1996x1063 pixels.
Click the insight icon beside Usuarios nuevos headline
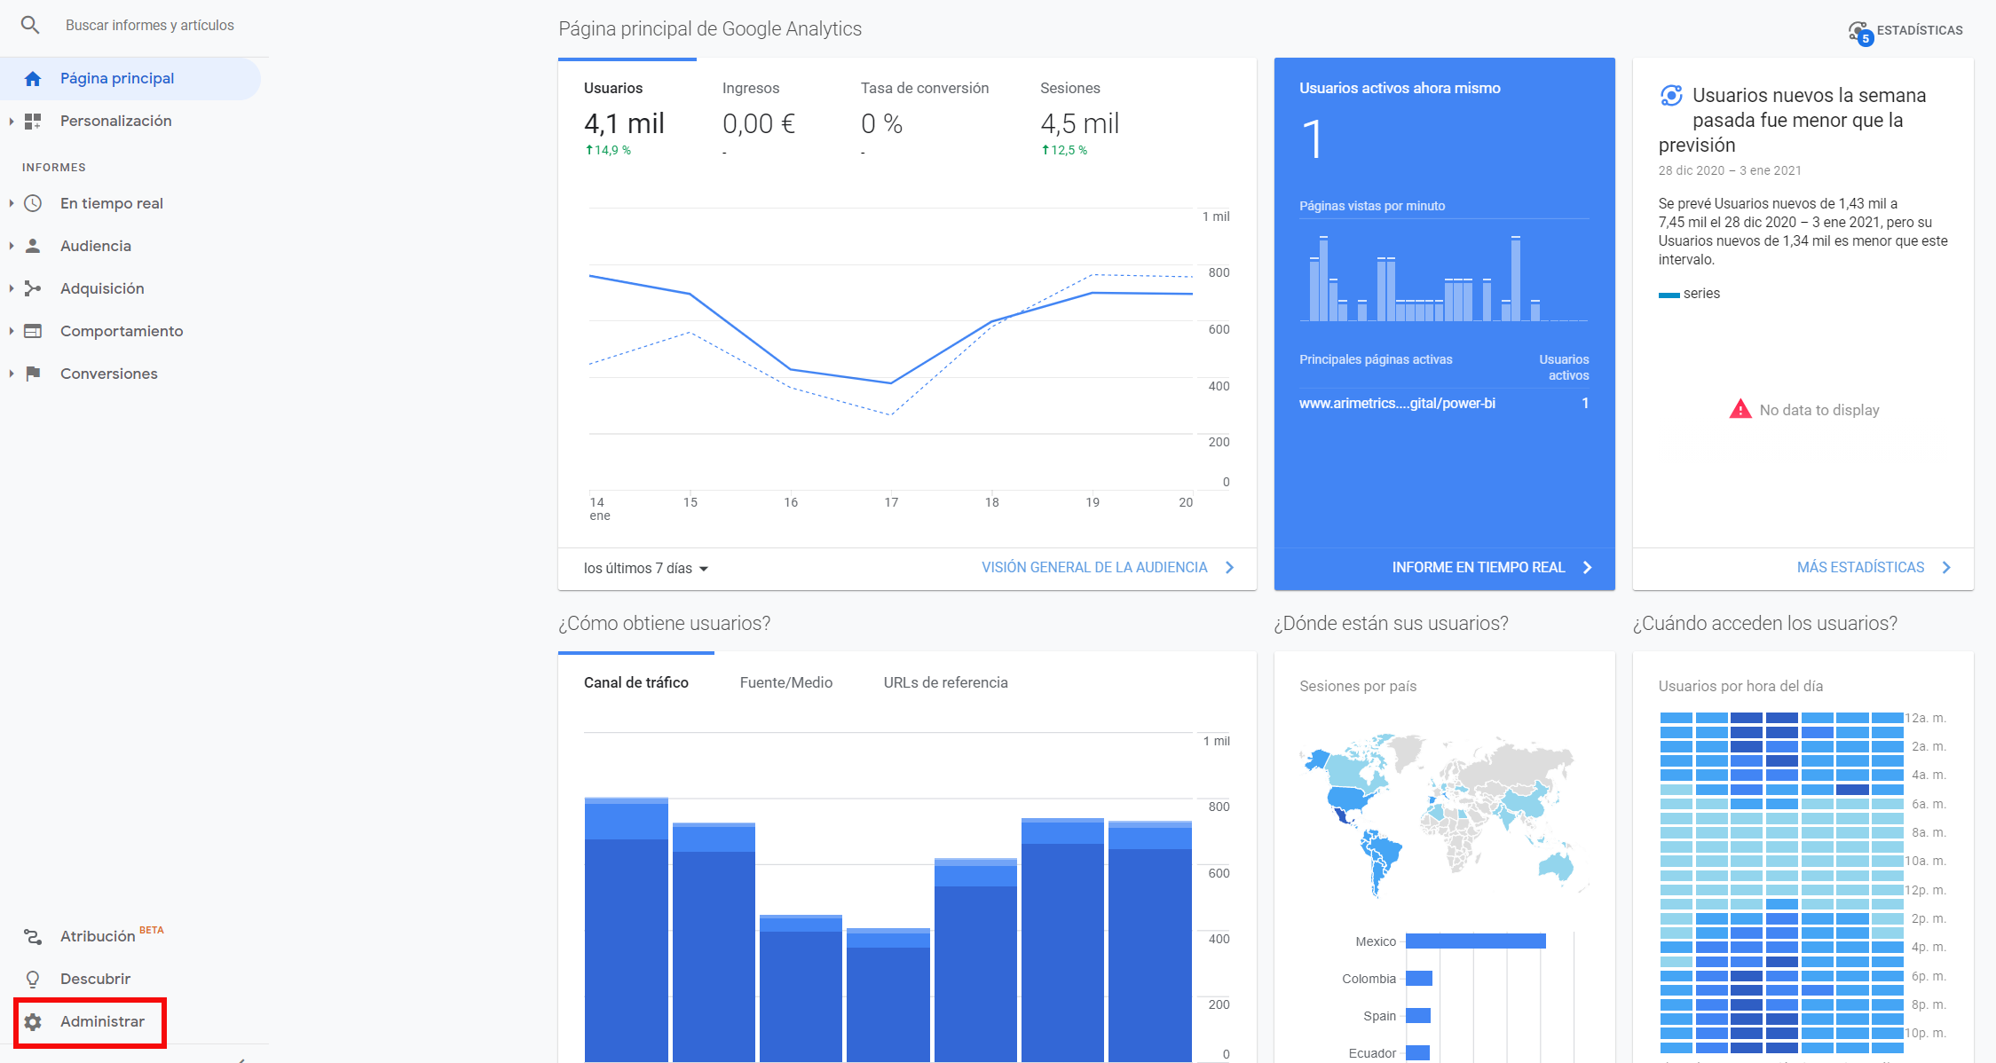coord(1671,95)
